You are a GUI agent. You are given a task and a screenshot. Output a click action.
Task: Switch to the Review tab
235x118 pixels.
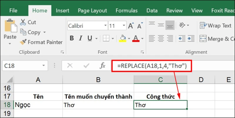174,11
